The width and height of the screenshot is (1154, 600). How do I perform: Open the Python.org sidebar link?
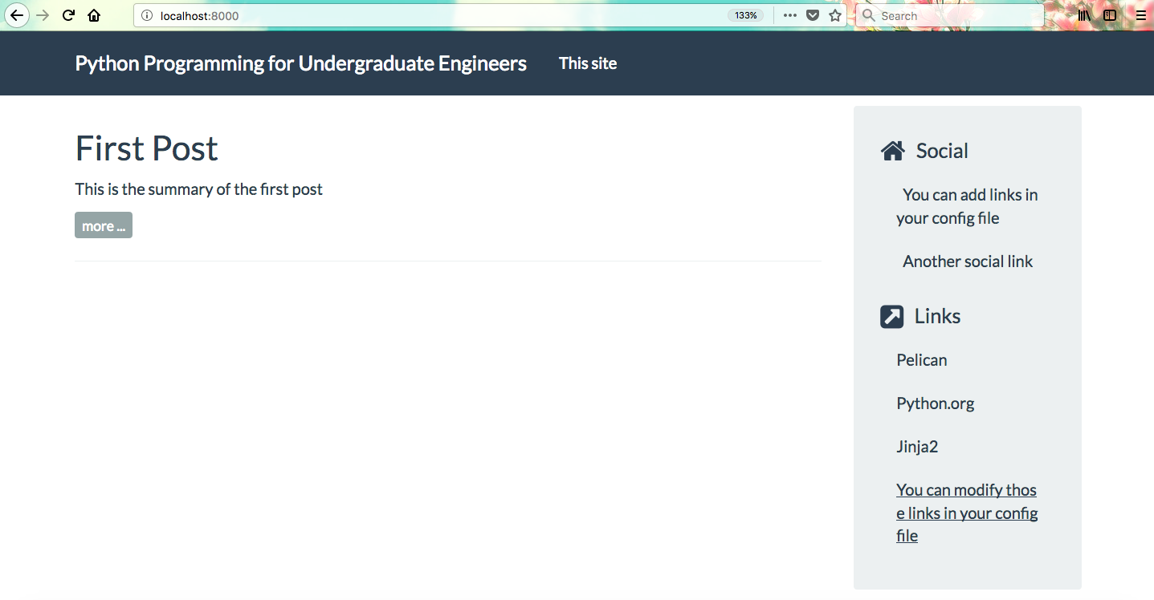click(x=935, y=403)
